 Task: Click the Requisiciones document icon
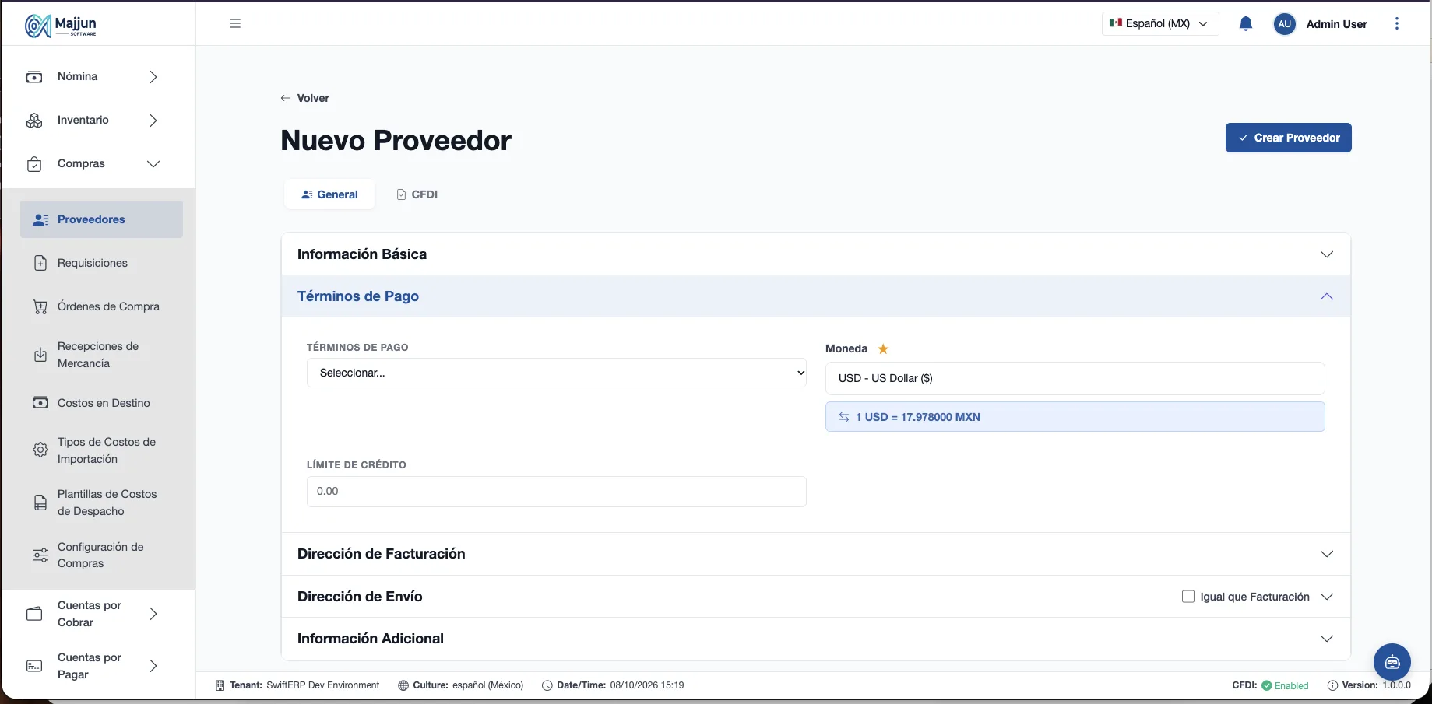click(40, 263)
